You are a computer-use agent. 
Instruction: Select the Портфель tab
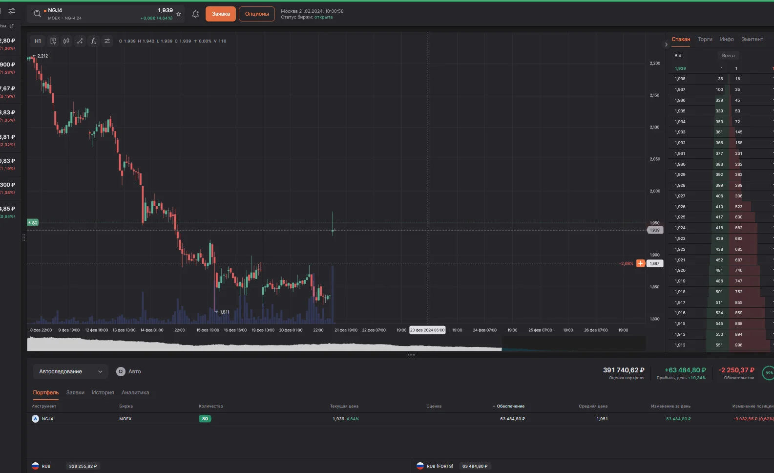tap(46, 392)
